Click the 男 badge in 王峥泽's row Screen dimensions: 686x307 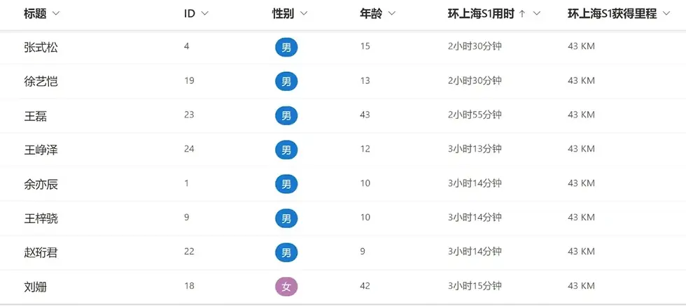[x=286, y=150]
